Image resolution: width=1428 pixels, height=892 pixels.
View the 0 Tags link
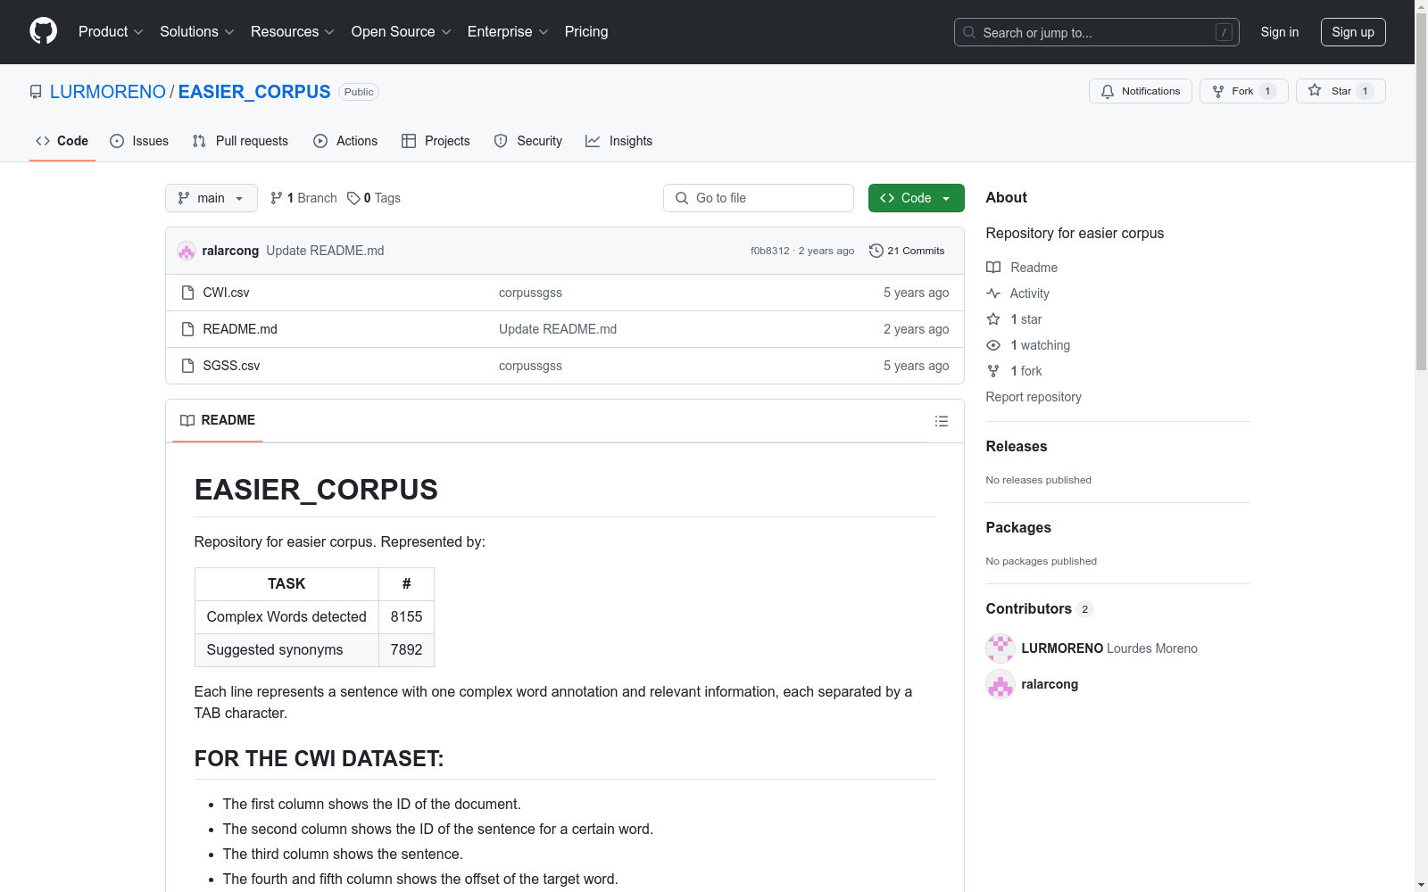pyautogui.click(x=374, y=198)
